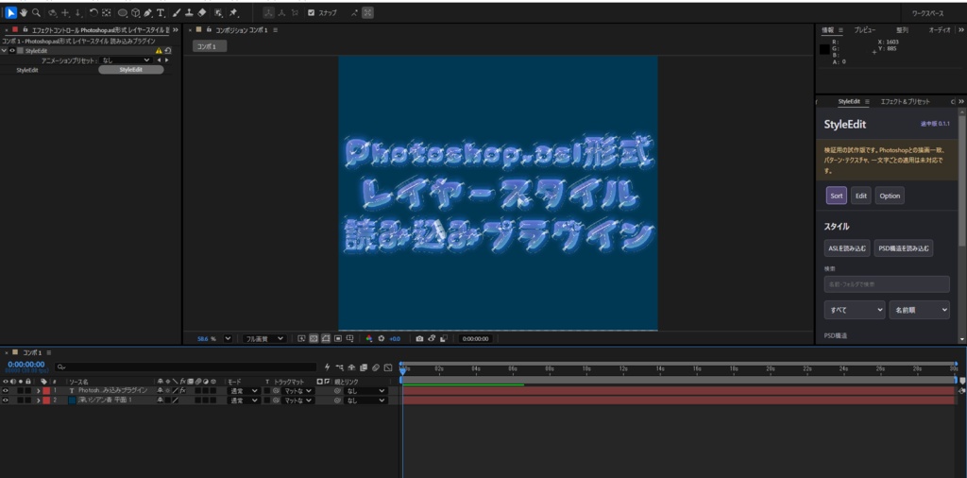
Task: Hide the Photosh...み込みプラグイン text layer
Action: tap(6, 390)
